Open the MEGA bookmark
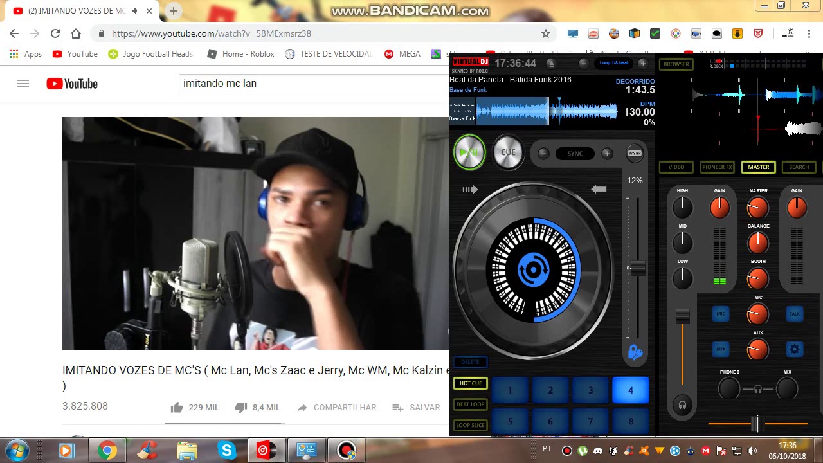 click(402, 54)
